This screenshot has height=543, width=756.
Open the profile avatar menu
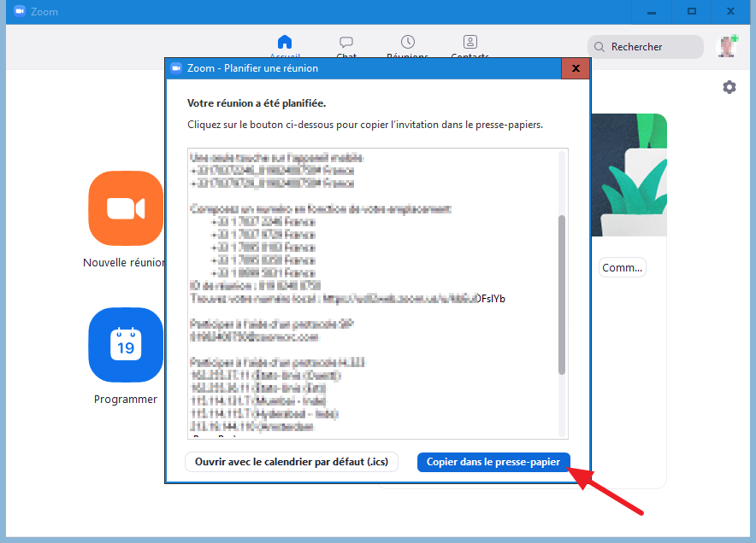[727, 46]
